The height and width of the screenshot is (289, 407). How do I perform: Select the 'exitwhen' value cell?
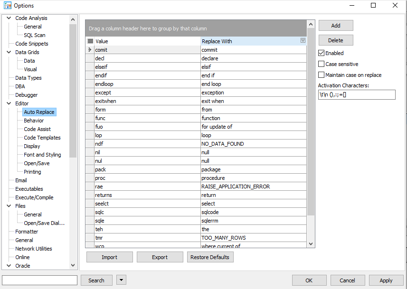(147, 101)
